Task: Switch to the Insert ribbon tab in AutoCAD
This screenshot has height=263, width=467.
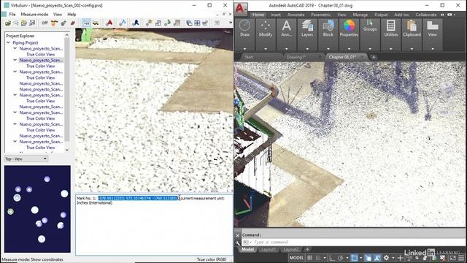Action: click(276, 15)
